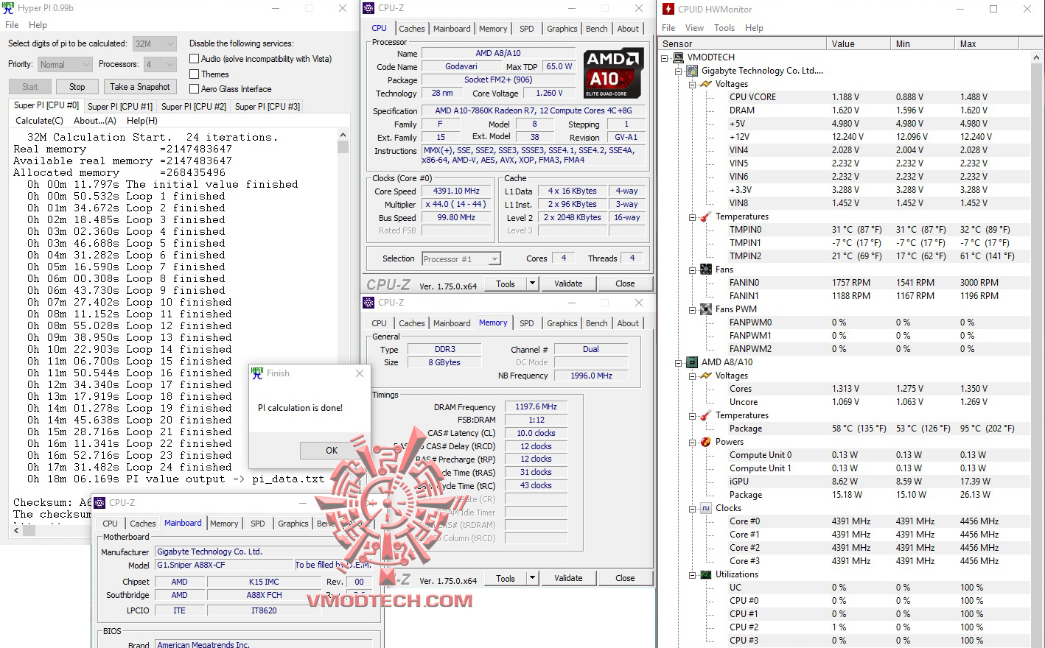1045x648 pixels.
Task: Open the View menu in HWMonitor
Action: [694, 28]
